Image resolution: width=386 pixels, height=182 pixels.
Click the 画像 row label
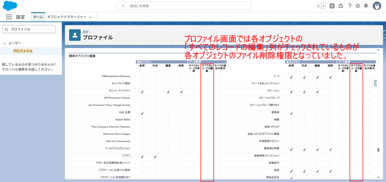pyautogui.click(x=277, y=120)
